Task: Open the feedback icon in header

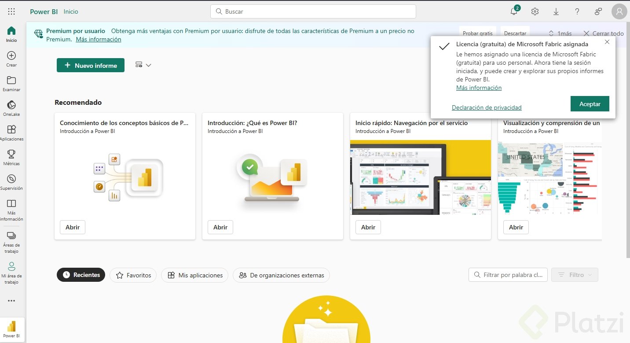Action: pos(598,11)
